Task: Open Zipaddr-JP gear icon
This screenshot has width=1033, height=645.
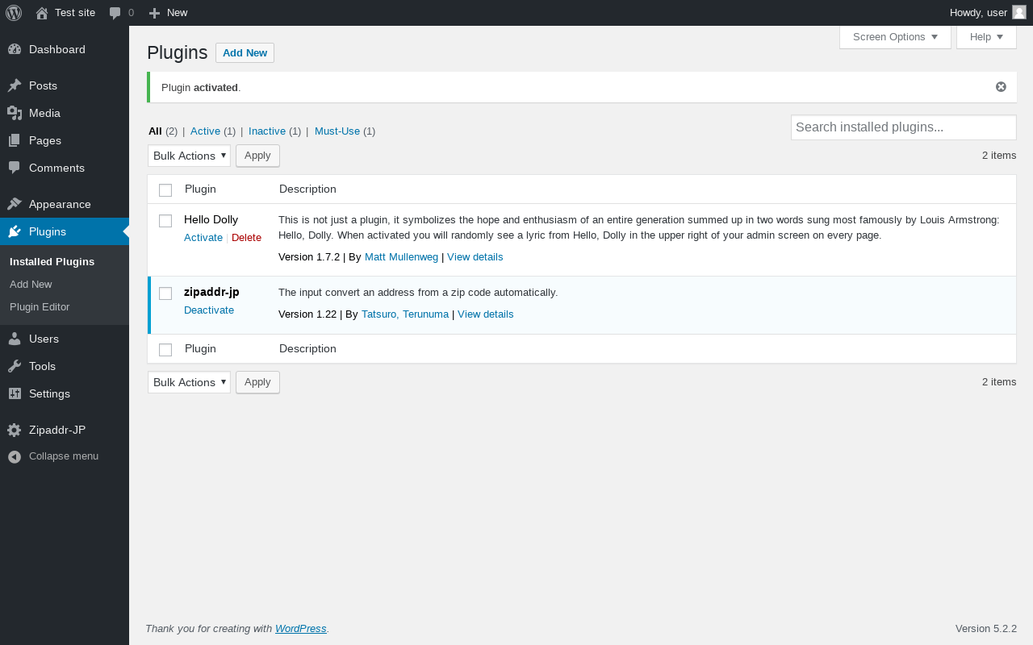Action: click(x=15, y=430)
